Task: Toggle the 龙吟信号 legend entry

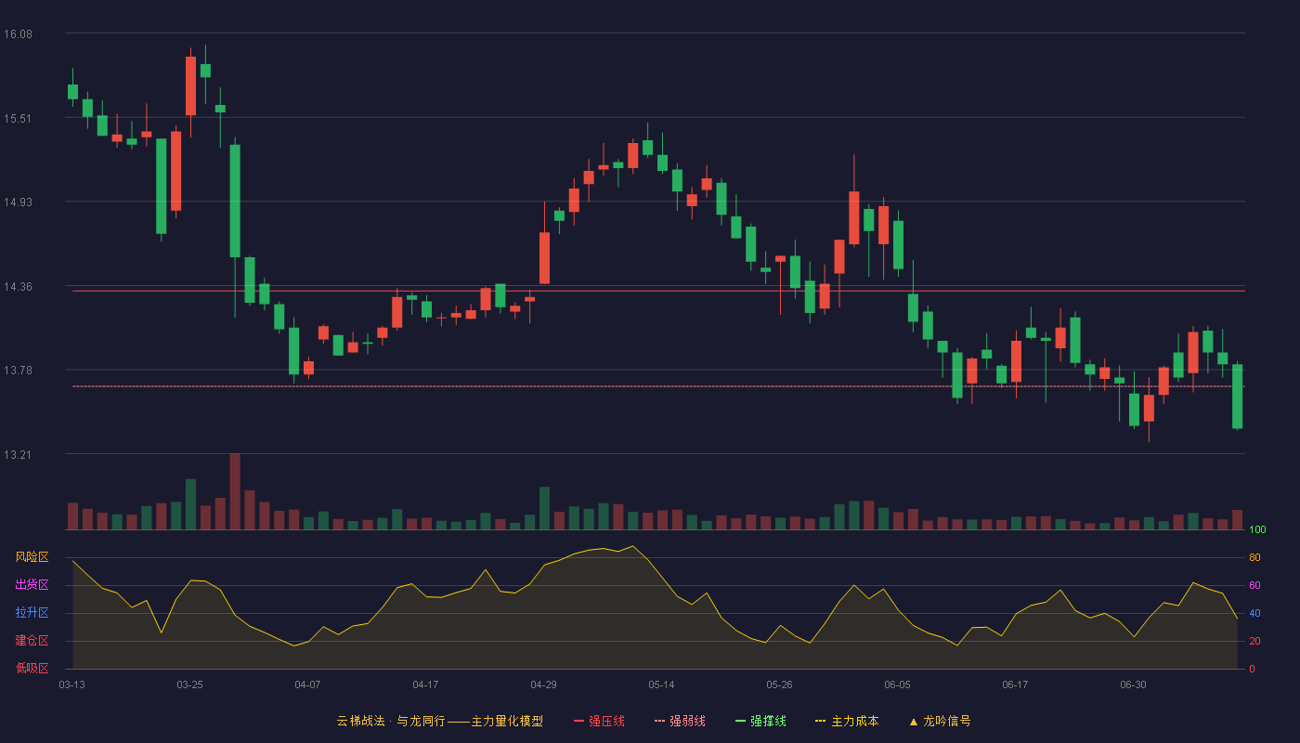Action: tap(940, 721)
